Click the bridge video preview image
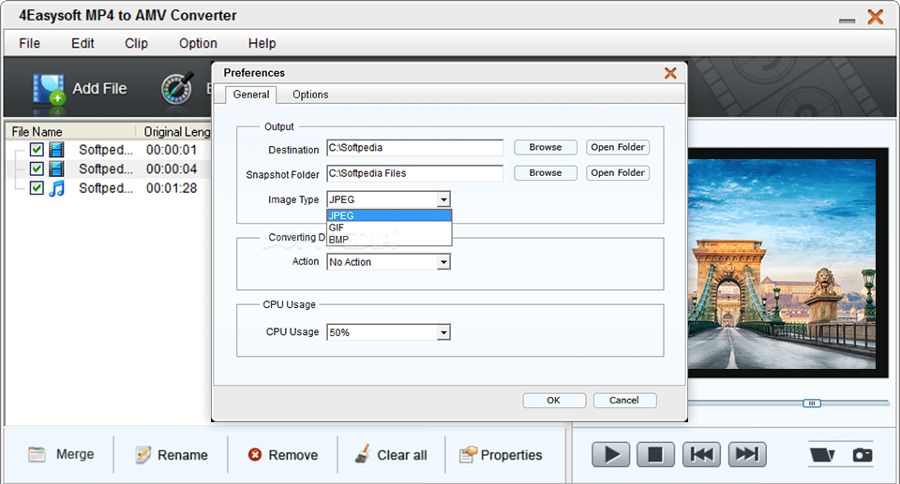 [x=782, y=264]
